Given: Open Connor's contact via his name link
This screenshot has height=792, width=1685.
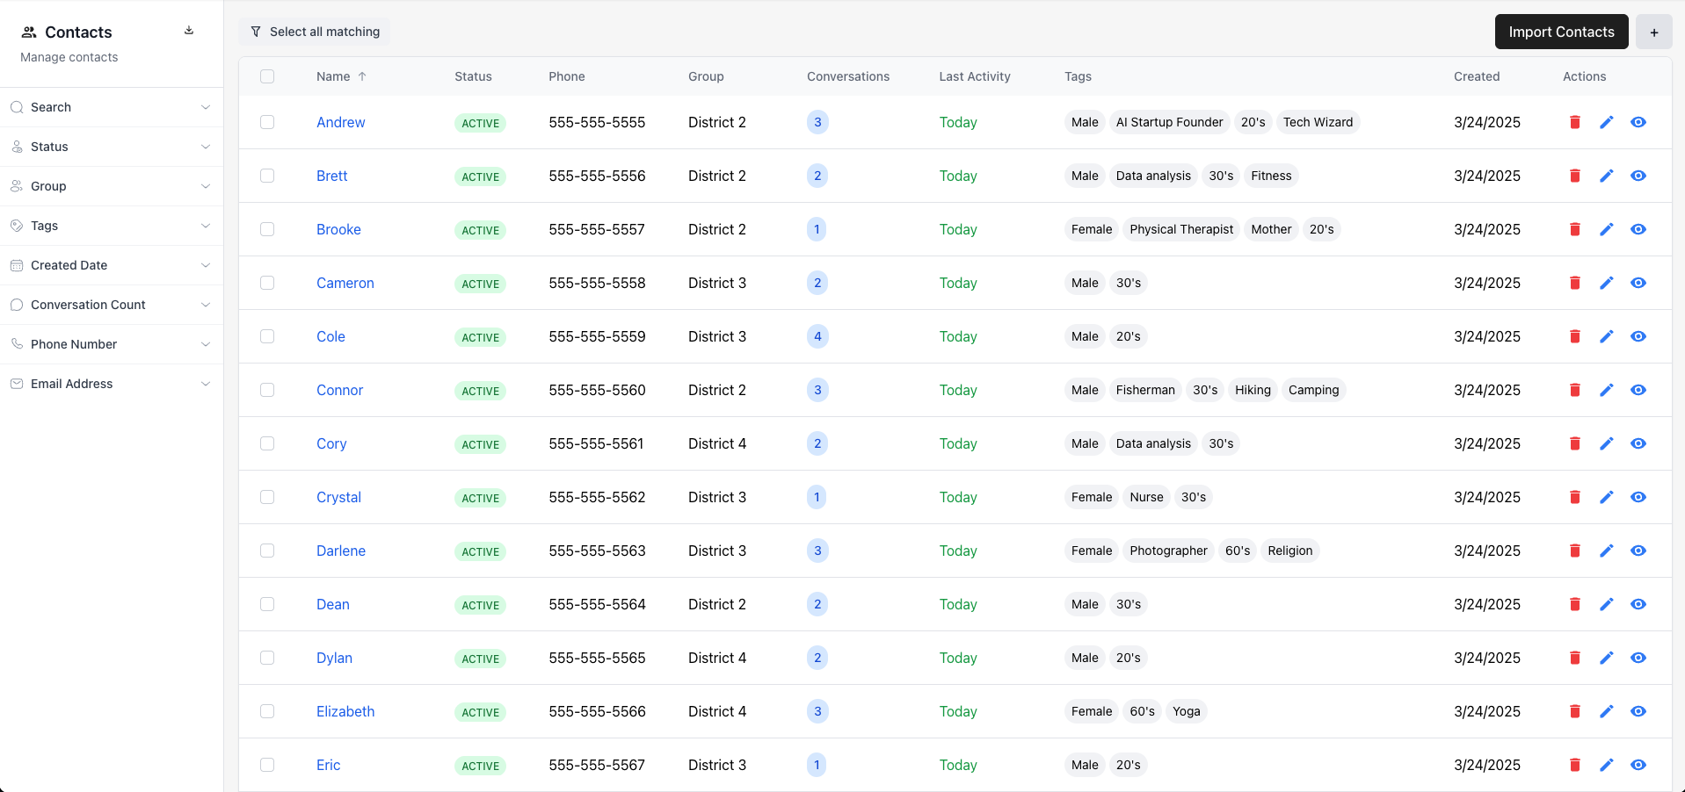Looking at the screenshot, I should pyautogui.click(x=339, y=390).
